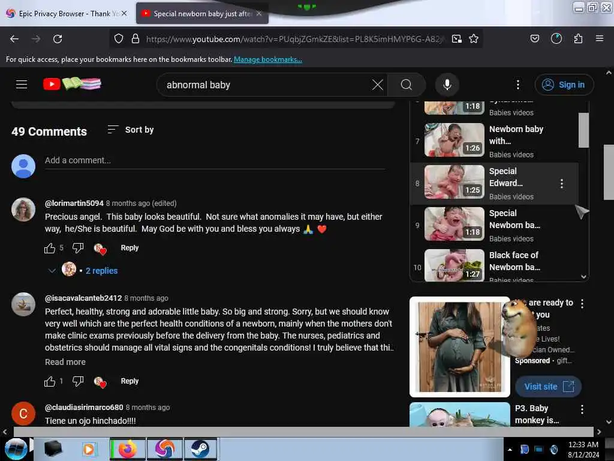Open the extensions puzzle icon
This screenshot has height=461, width=614.
(578, 38)
